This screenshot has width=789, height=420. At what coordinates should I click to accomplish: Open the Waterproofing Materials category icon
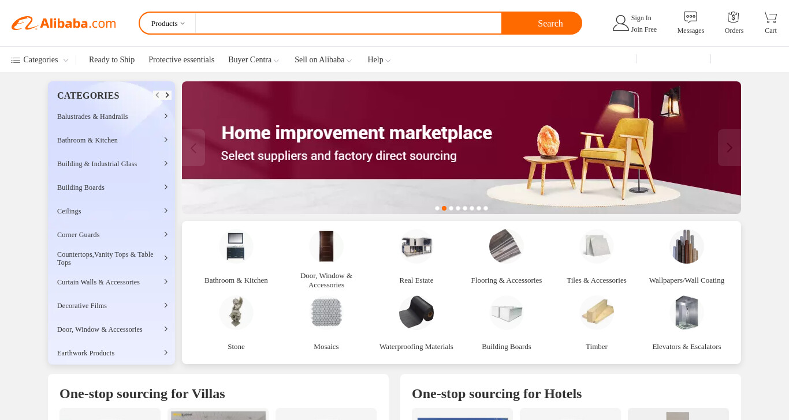(416, 313)
